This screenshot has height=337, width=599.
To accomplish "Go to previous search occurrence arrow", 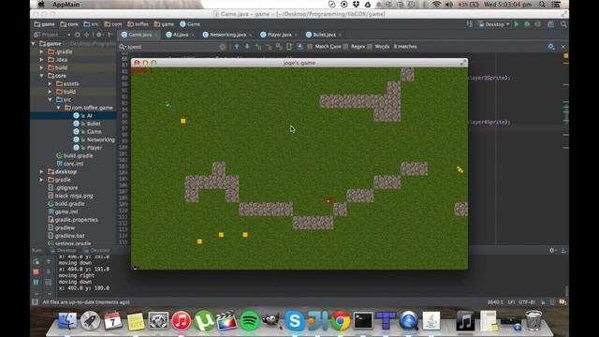I will click(237, 47).
